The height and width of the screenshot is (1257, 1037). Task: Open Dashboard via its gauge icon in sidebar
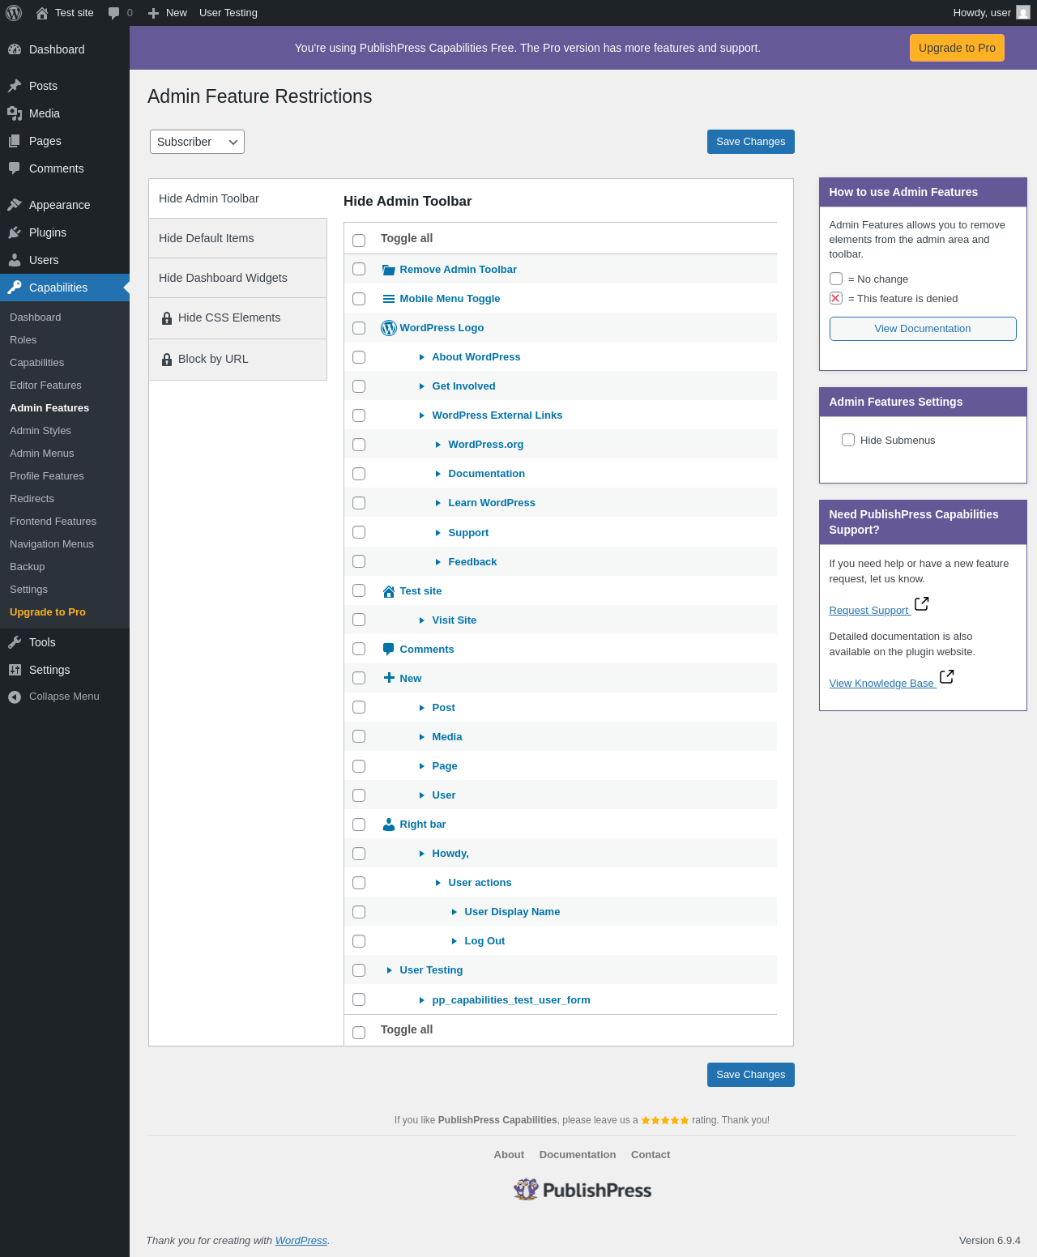(x=15, y=49)
